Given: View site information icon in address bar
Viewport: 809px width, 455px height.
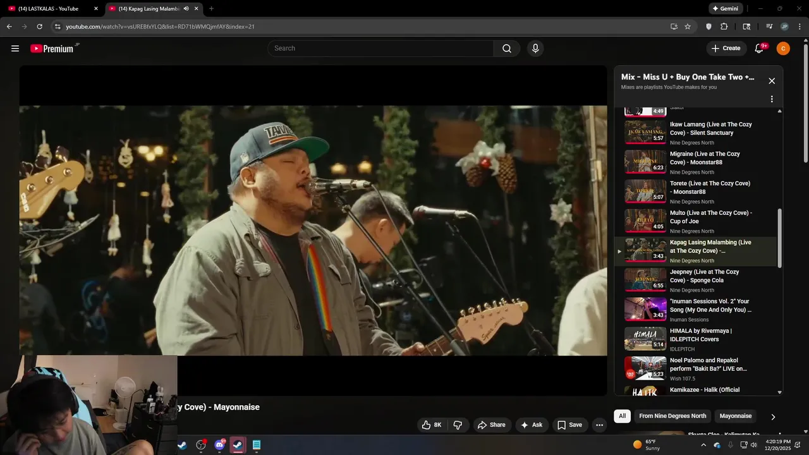Looking at the screenshot, I should (x=57, y=27).
